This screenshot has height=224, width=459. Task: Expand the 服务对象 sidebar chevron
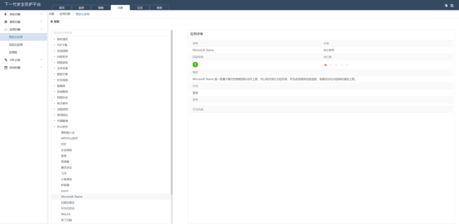(x=41, y=22)
